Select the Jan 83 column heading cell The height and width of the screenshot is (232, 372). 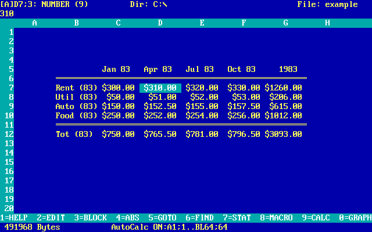116,69
